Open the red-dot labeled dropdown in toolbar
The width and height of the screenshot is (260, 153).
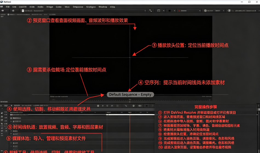tap(189, 11)
